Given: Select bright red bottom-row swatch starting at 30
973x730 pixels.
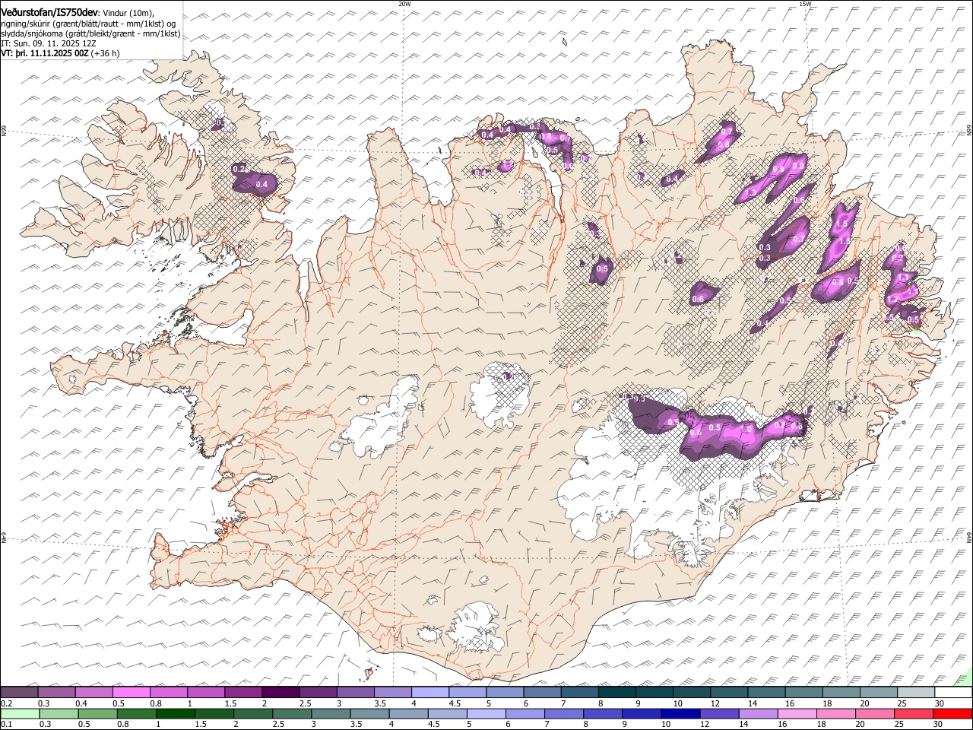Looking at the screenshot, I should 952,713.
